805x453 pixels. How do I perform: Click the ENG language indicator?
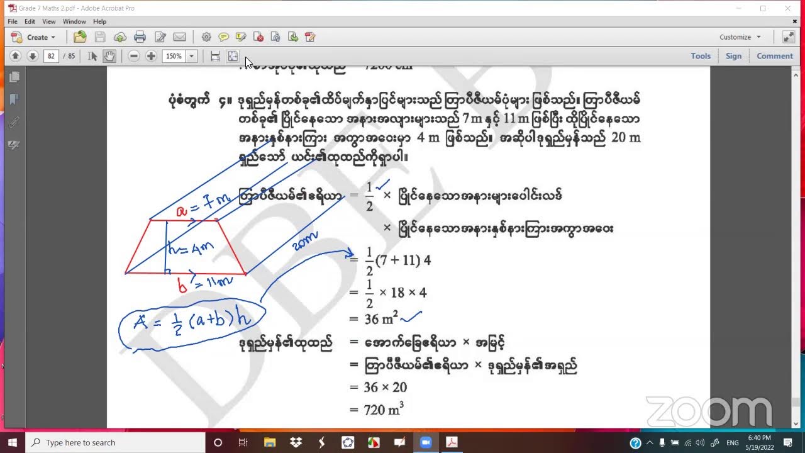pyautogui.click(x=733, y=442)
